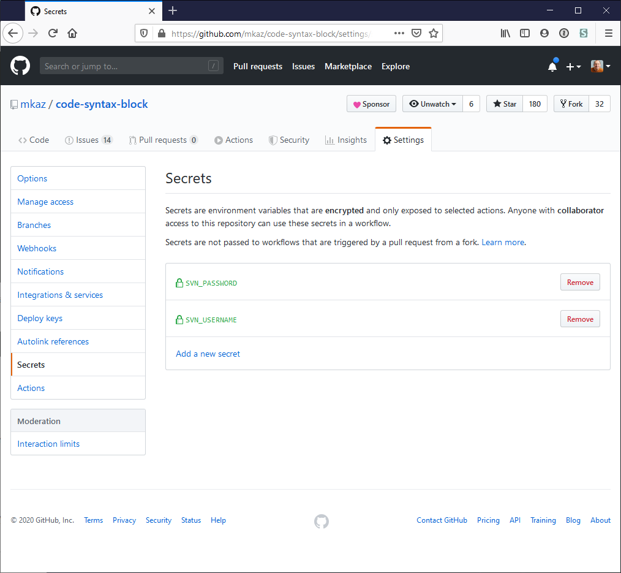621x573 pixels.
Task: Open the code-syntax-block repository link
Action: pos(102,104)
